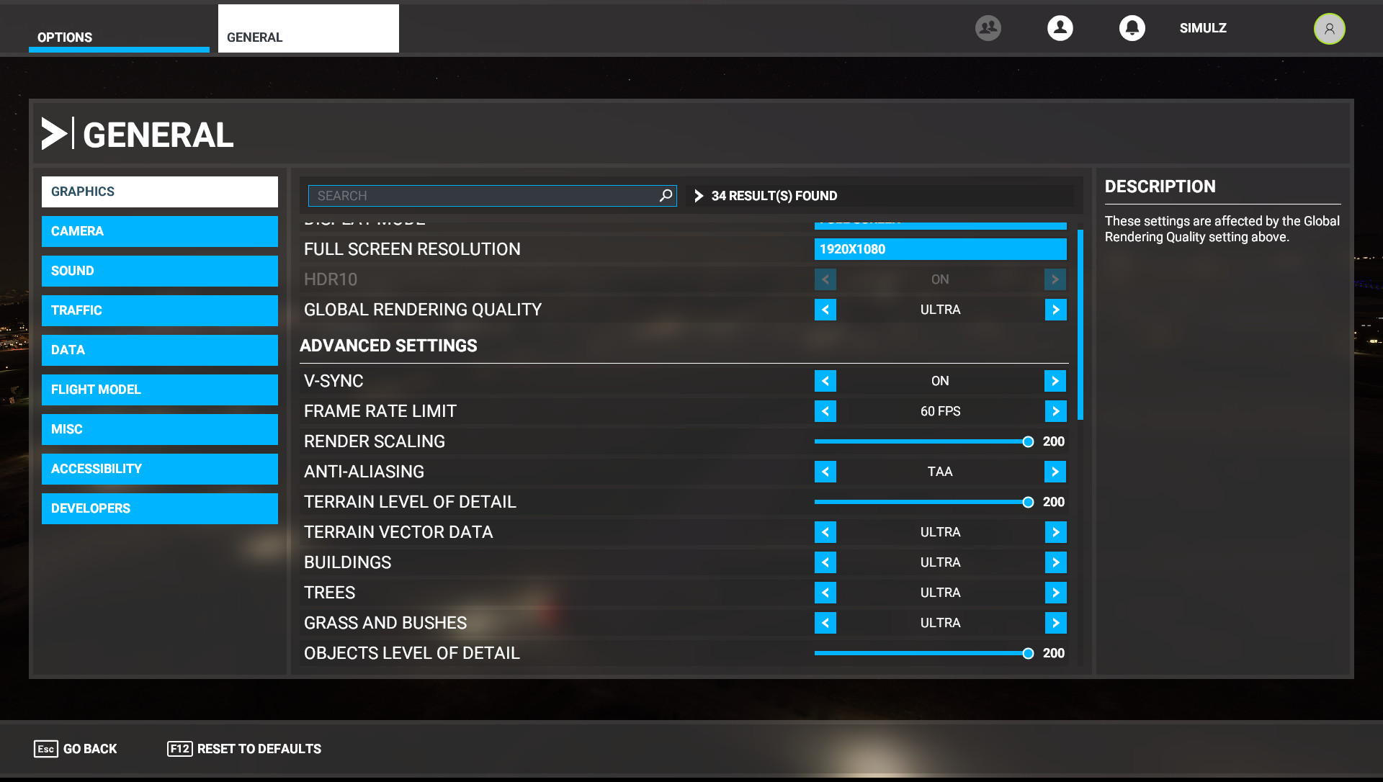
Task: Toggle V-Sync with its left arrow
Action: (x=825, y=381)
